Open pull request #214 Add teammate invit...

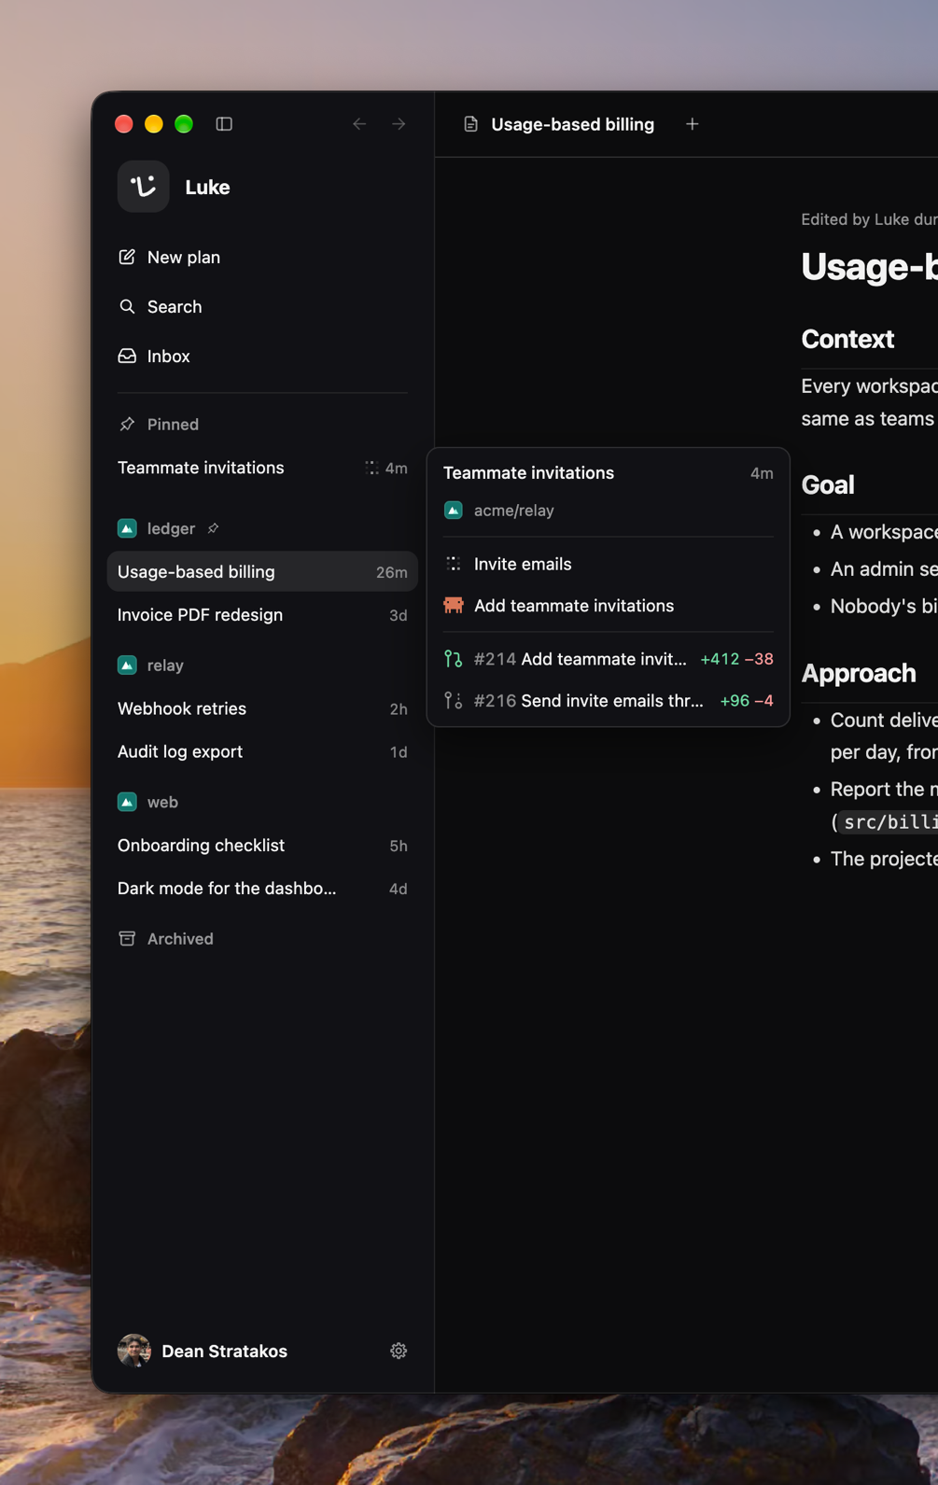pos(609,659)
